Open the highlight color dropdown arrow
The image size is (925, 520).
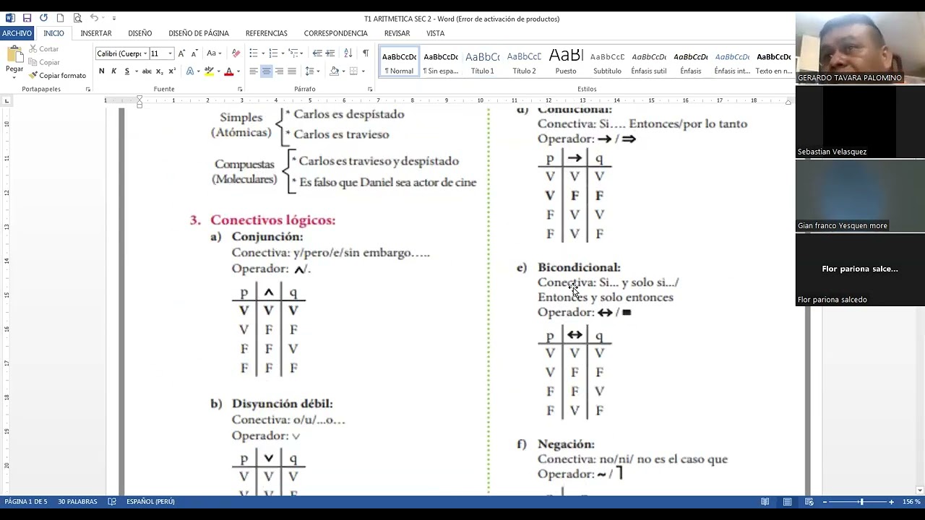[218, 71]
